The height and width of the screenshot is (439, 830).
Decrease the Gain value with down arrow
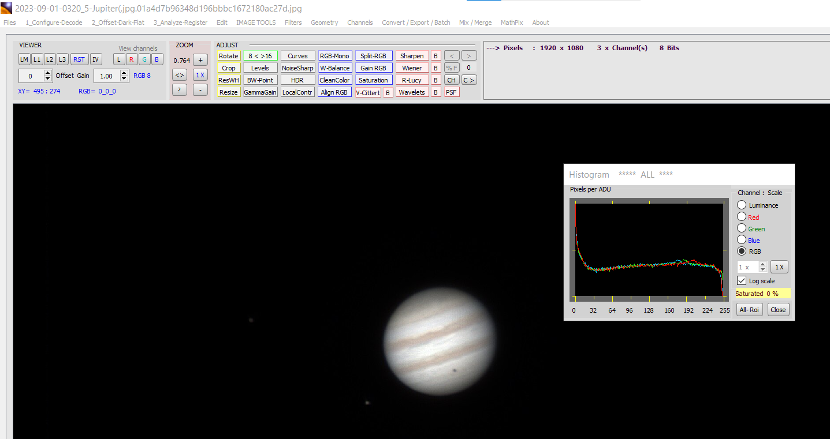pyautogui.click(x=124, y=79)
